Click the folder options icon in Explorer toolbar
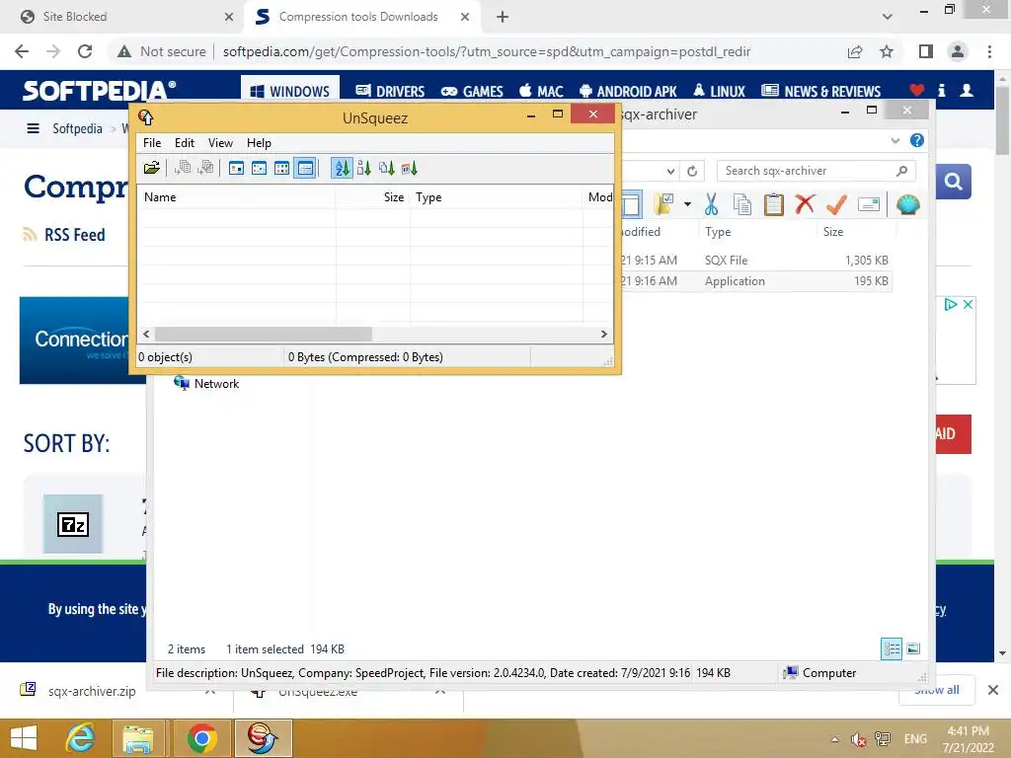 tap(664, 204)
